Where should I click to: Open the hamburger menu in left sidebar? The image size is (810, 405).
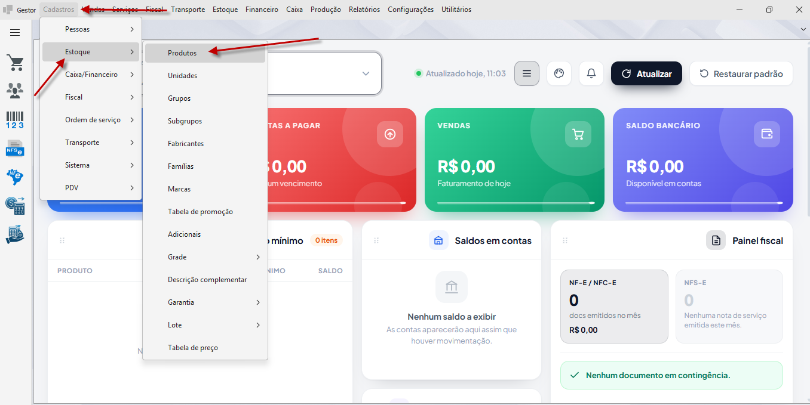[15, 32]
